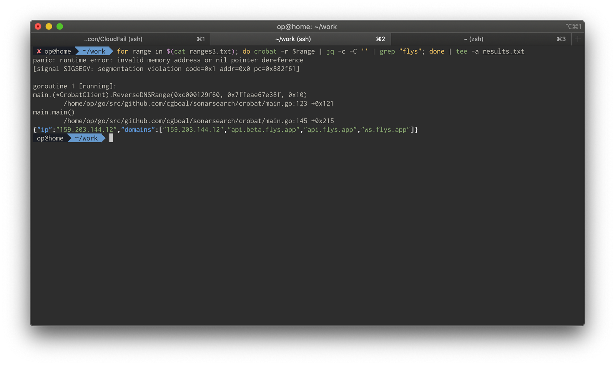Click the underlined results.txt filename

(x=504, y=51)
